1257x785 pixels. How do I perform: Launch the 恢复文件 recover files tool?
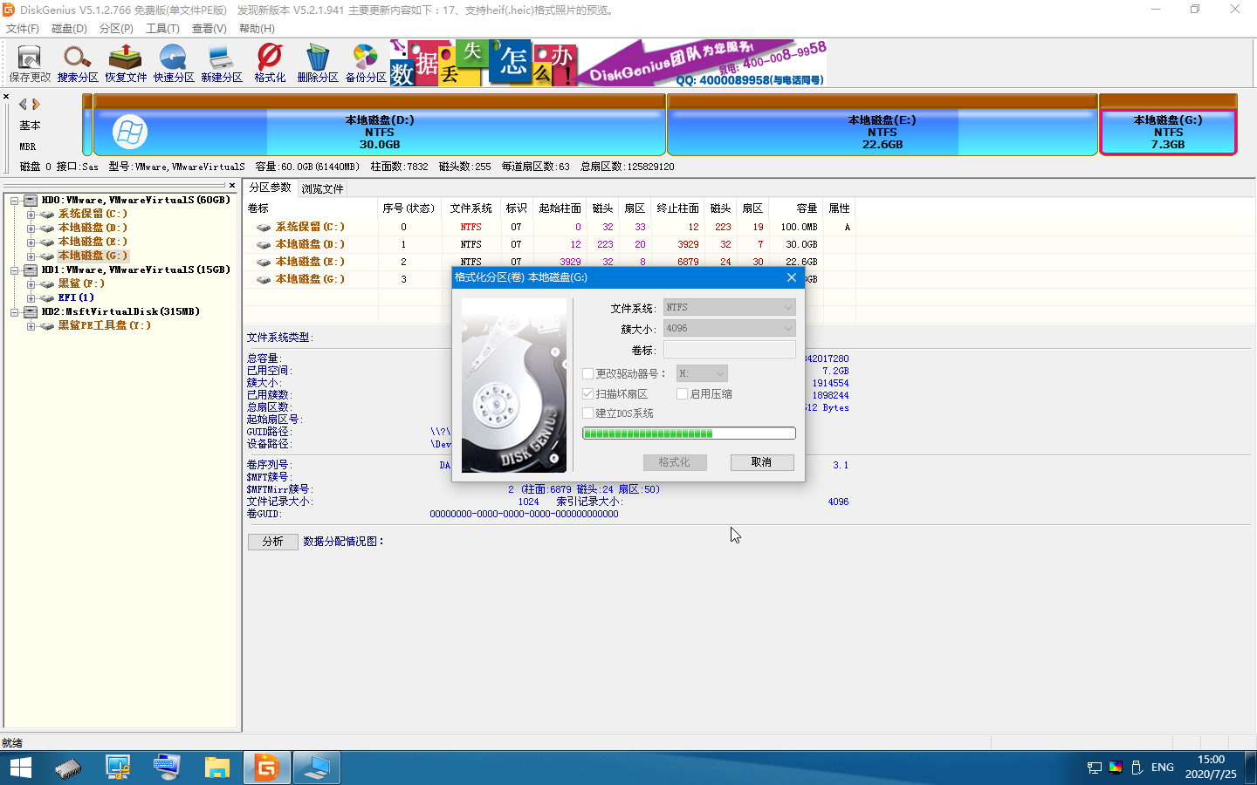[x=126, y=64]
